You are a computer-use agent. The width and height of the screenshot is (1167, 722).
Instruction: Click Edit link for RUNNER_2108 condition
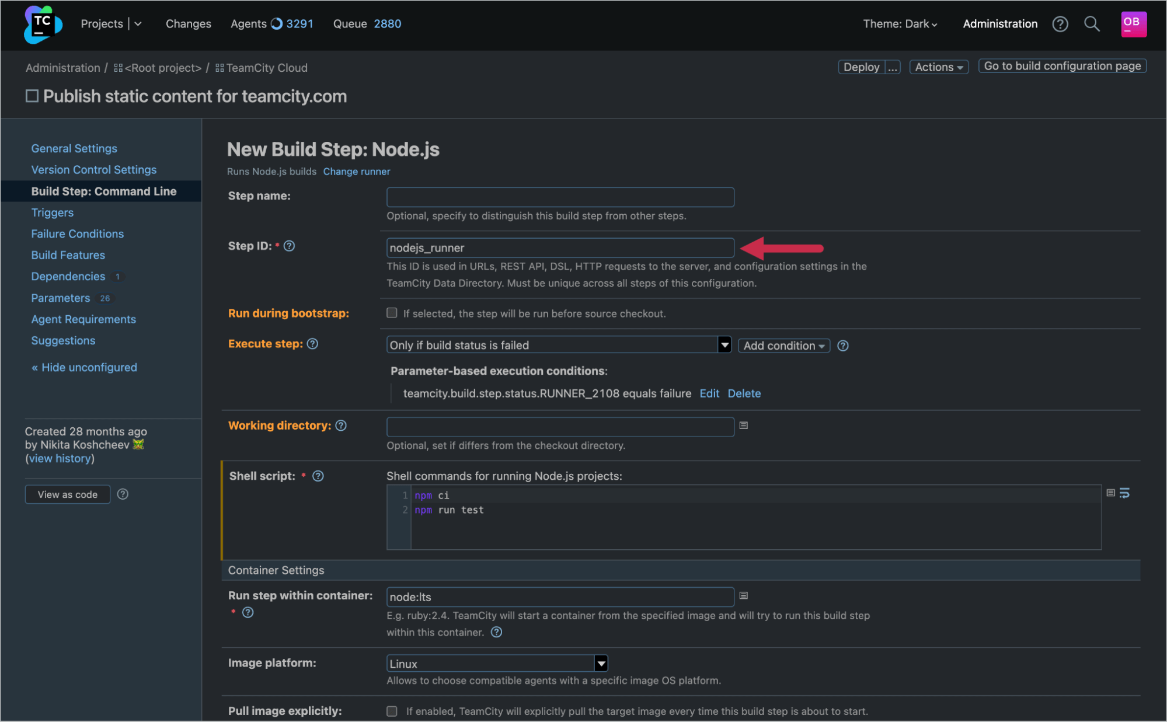[709, 393]
